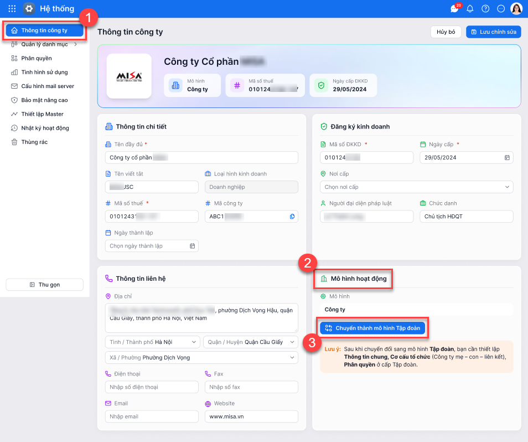Click the chat messages icon with badge
The height and width of the screenshot is (442, 528).
[x=455, y=9]
